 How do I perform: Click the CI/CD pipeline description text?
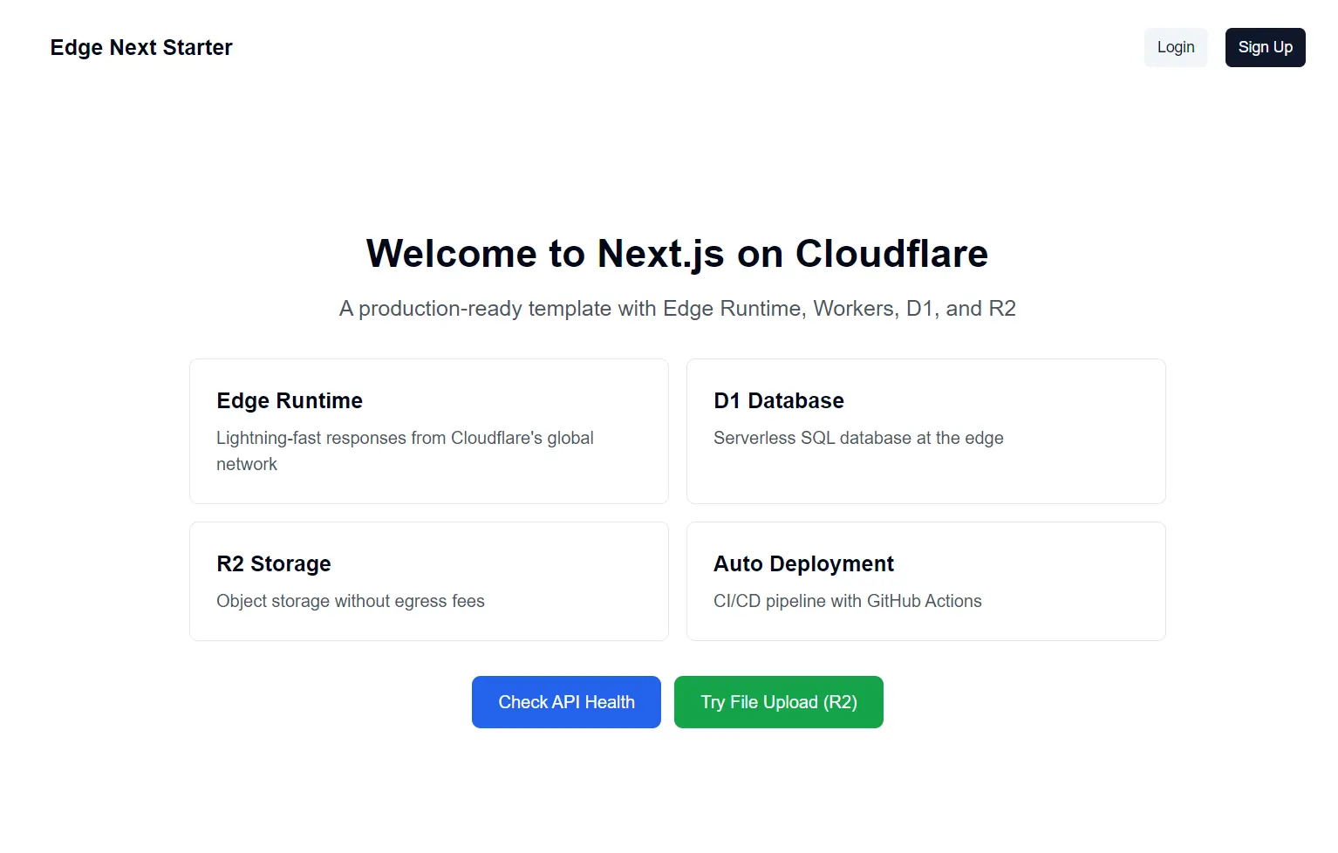pyautogui.click(x=847, y=601)
